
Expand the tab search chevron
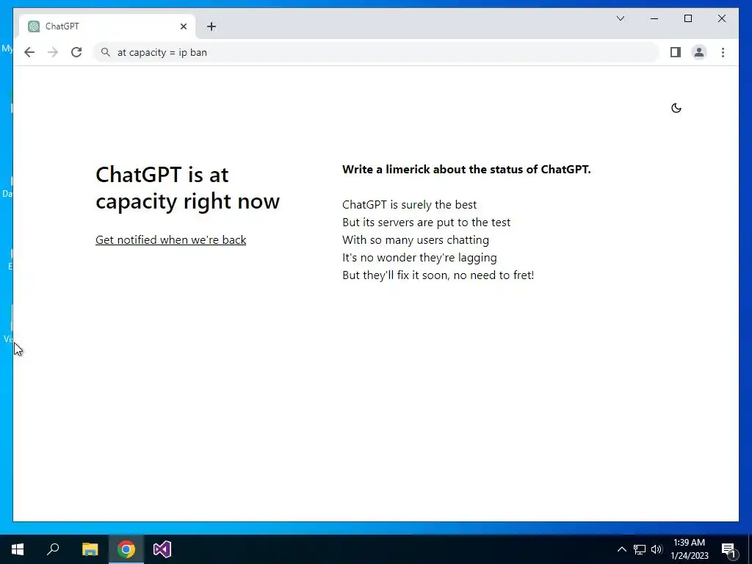coord(620,18)
